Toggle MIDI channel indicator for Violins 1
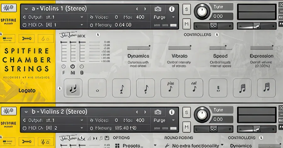 coord(24,25)
